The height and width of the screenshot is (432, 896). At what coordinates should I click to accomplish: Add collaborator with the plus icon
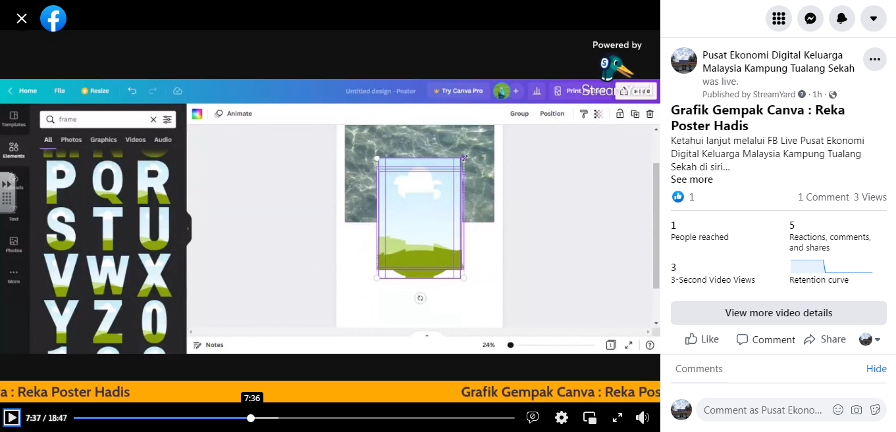pos(516,91)
